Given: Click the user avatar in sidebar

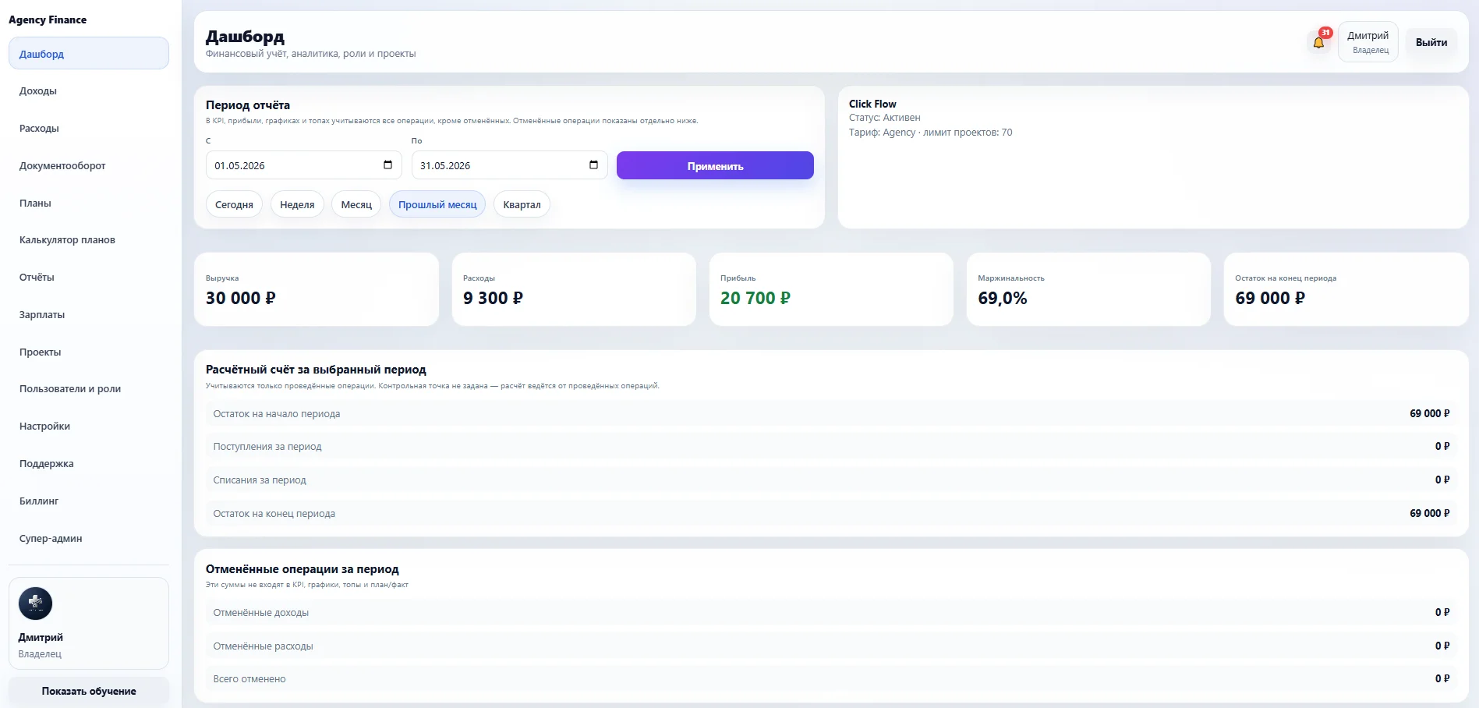Looking at the screenshot, I should pyautogui.click(x=35, y=604).
